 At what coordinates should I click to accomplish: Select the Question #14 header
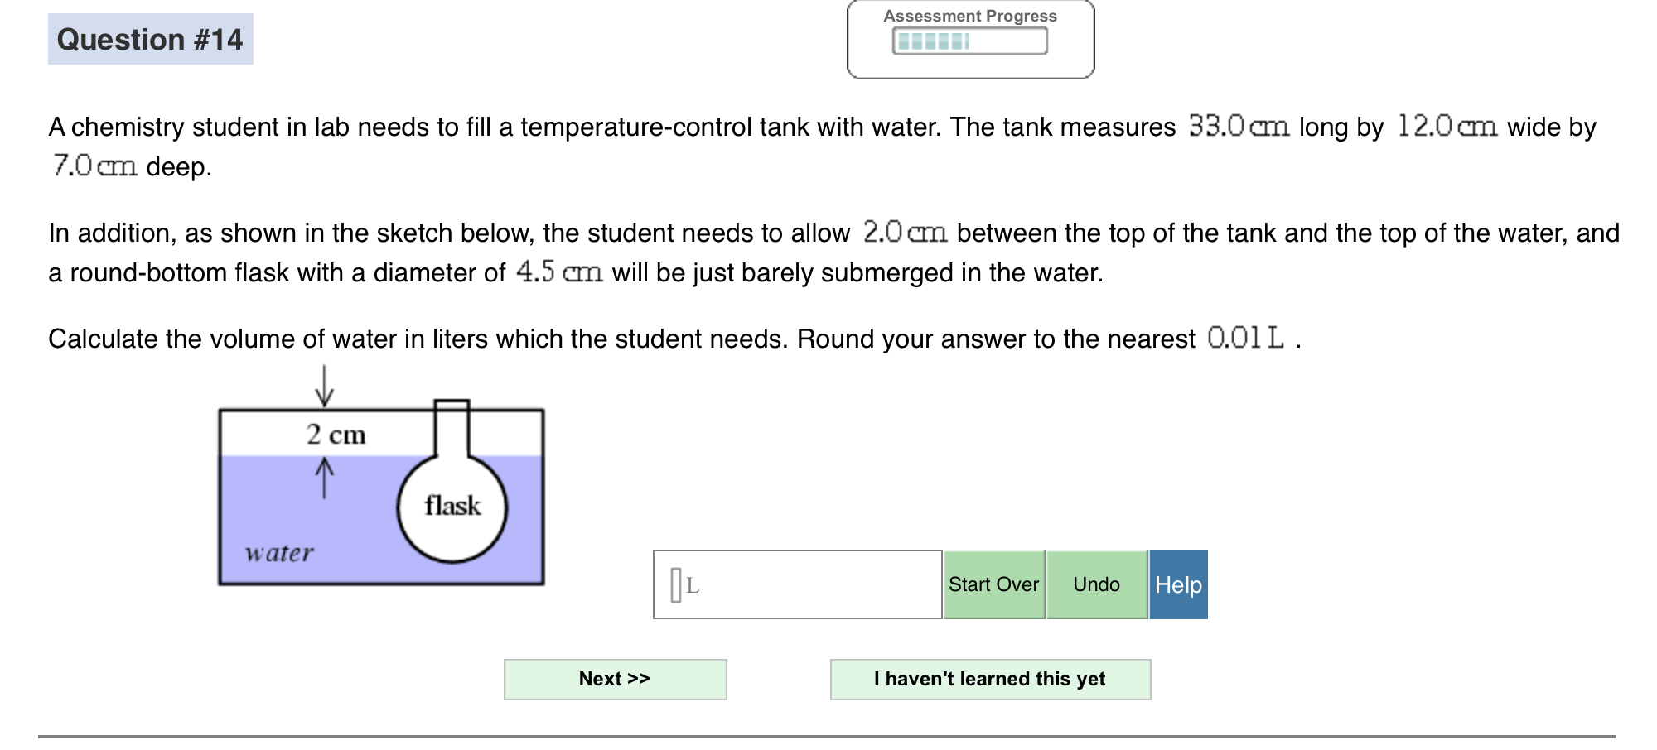[152, 39]
